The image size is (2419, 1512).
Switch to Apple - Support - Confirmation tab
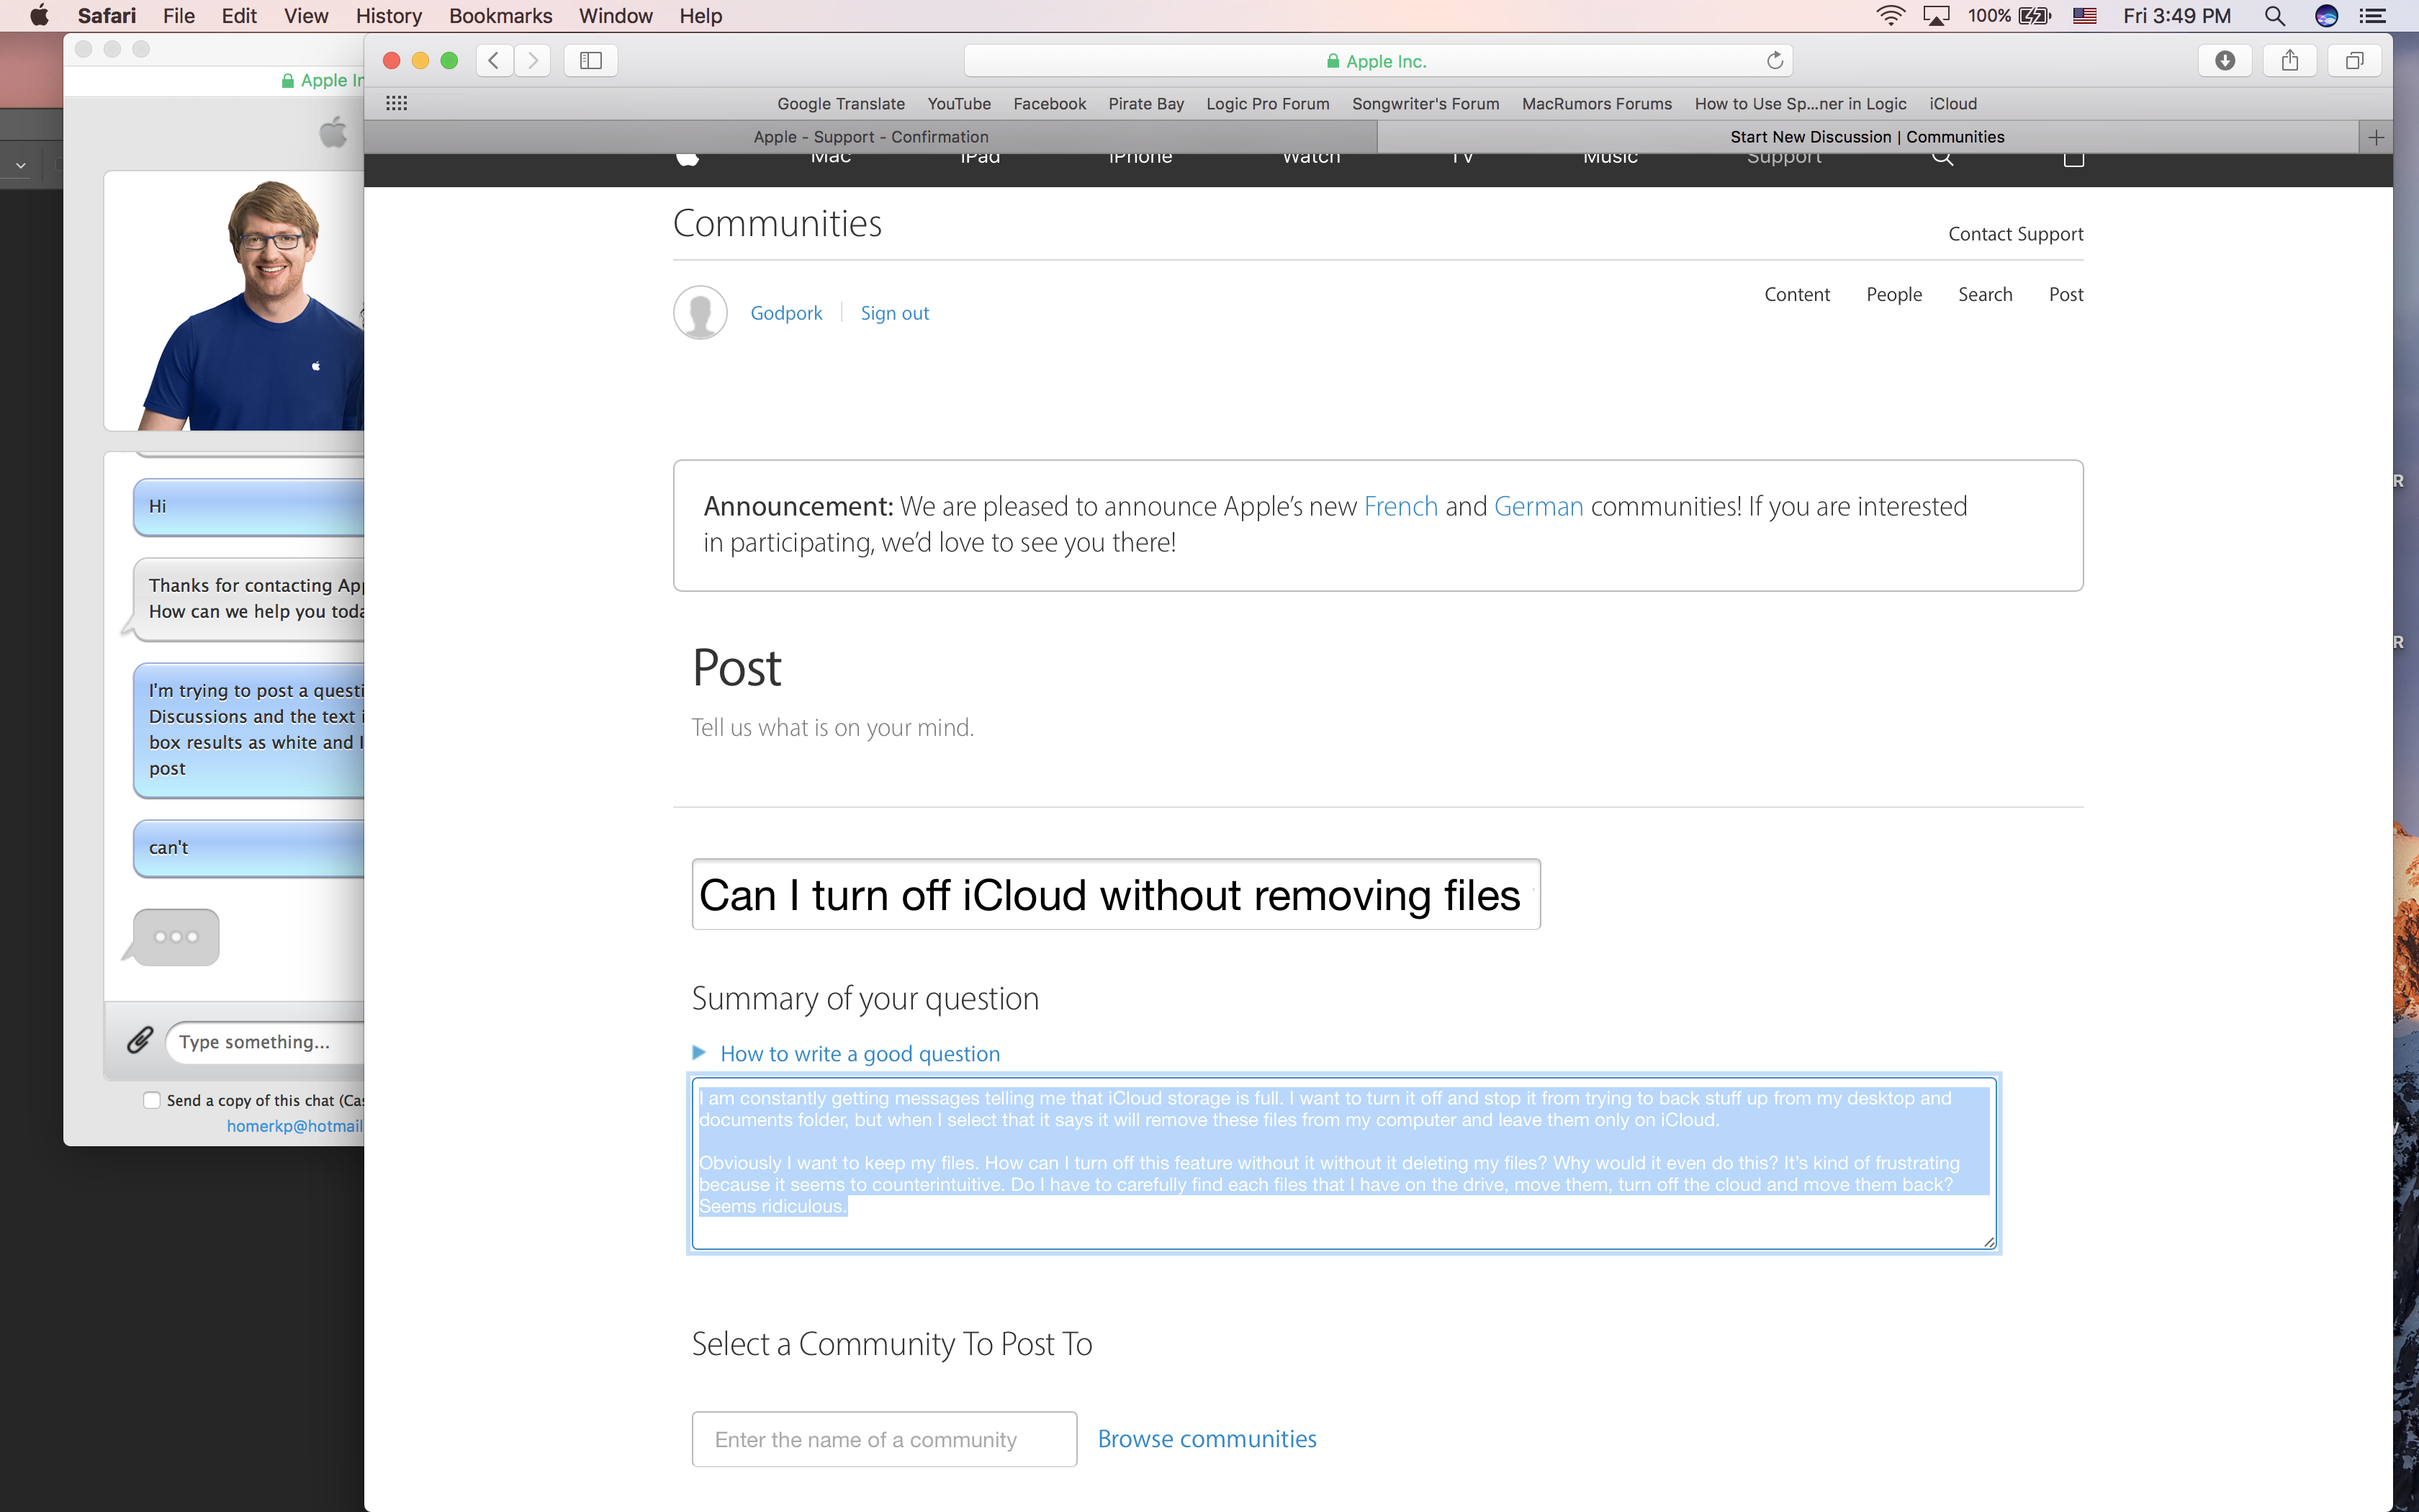point(870,137)
